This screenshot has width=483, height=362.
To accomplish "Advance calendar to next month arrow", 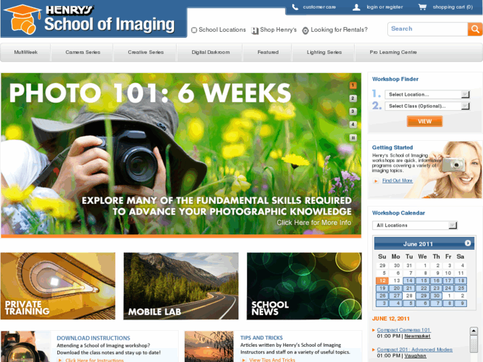I will click(x=468, y=243).
